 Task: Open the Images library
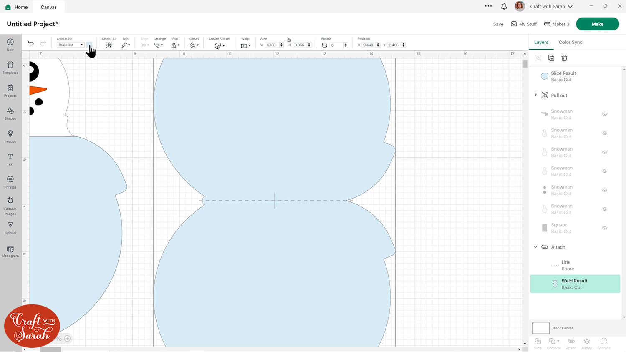[10, 136]
